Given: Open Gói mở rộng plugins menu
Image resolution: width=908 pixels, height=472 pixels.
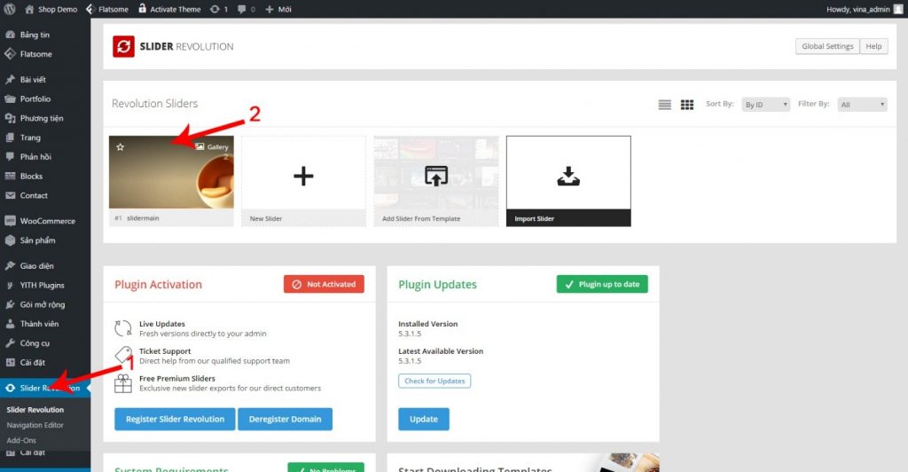Looking at the screenshot, I should point(43,304).
